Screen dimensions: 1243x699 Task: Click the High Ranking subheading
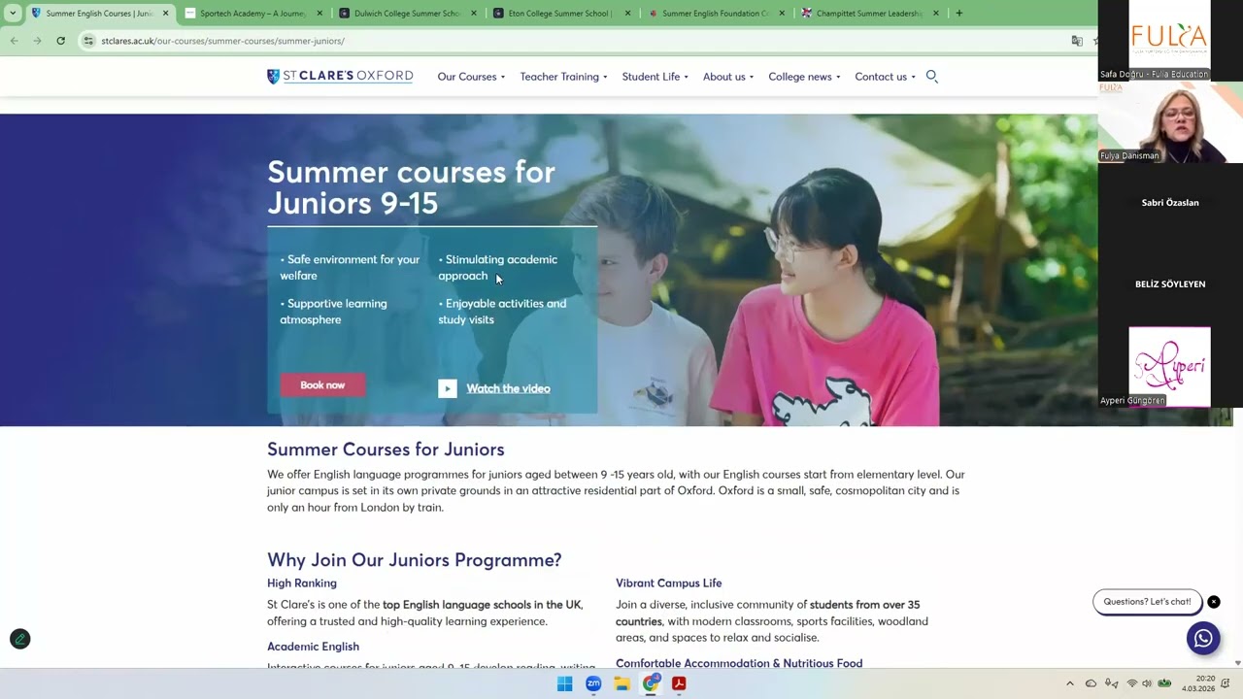click(x=302, y=583)
